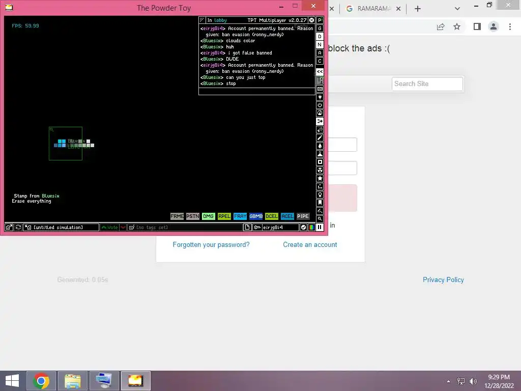This screenshot has height=391, width=521.
Task: Open a new Chrome tab
Action: click(418, 9)
